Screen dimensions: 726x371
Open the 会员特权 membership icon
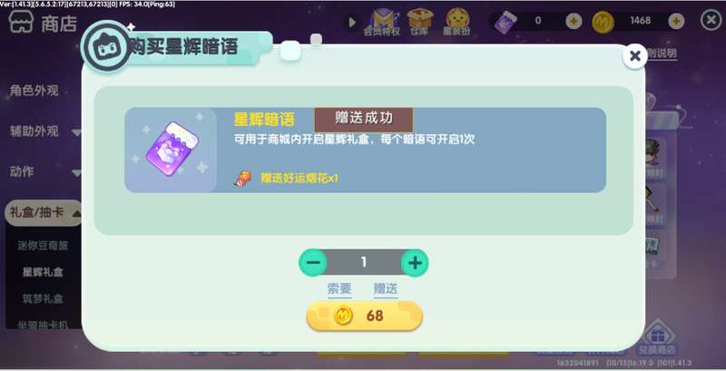point(382,22)
